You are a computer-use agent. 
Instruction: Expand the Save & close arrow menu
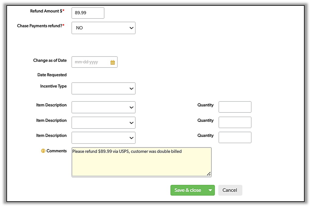210,190
